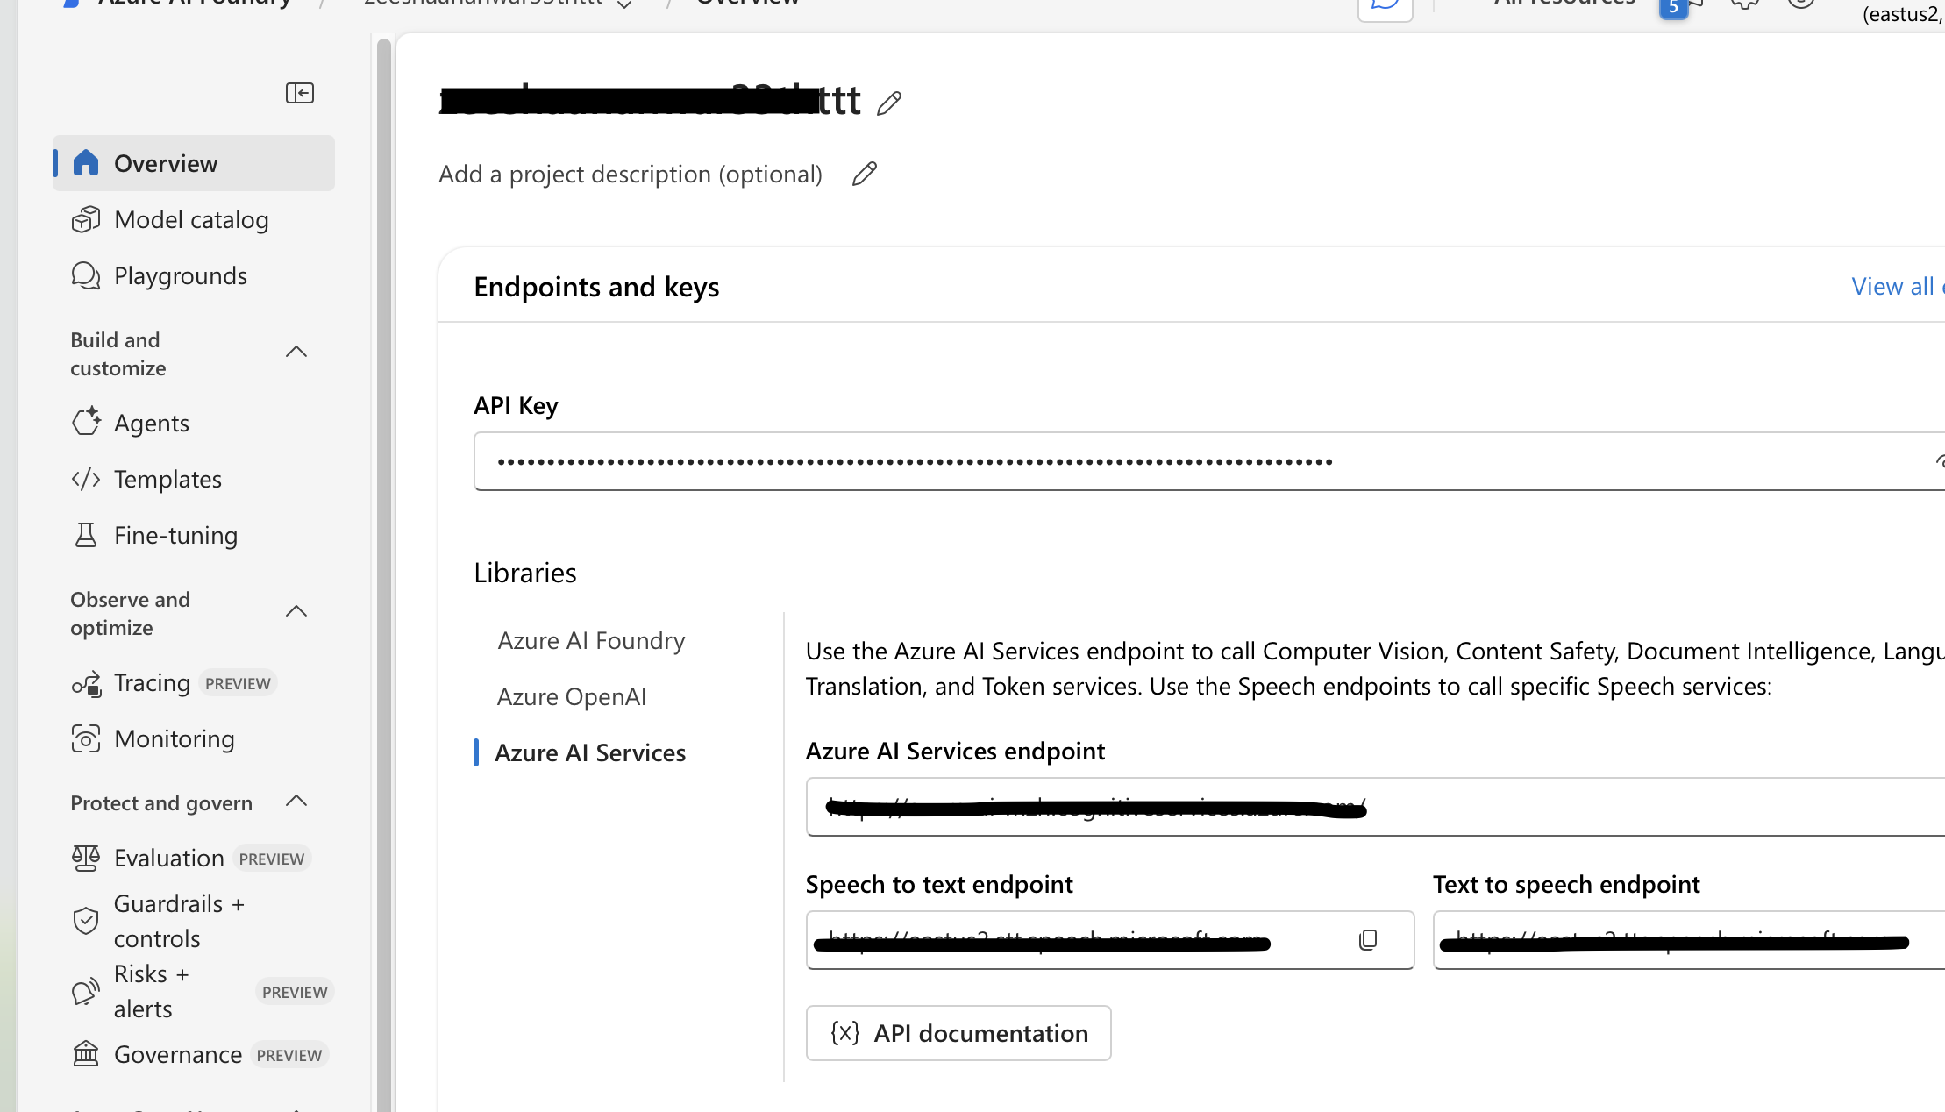
Task: Collapse the Build and customize section
Action: coord(296,353)
